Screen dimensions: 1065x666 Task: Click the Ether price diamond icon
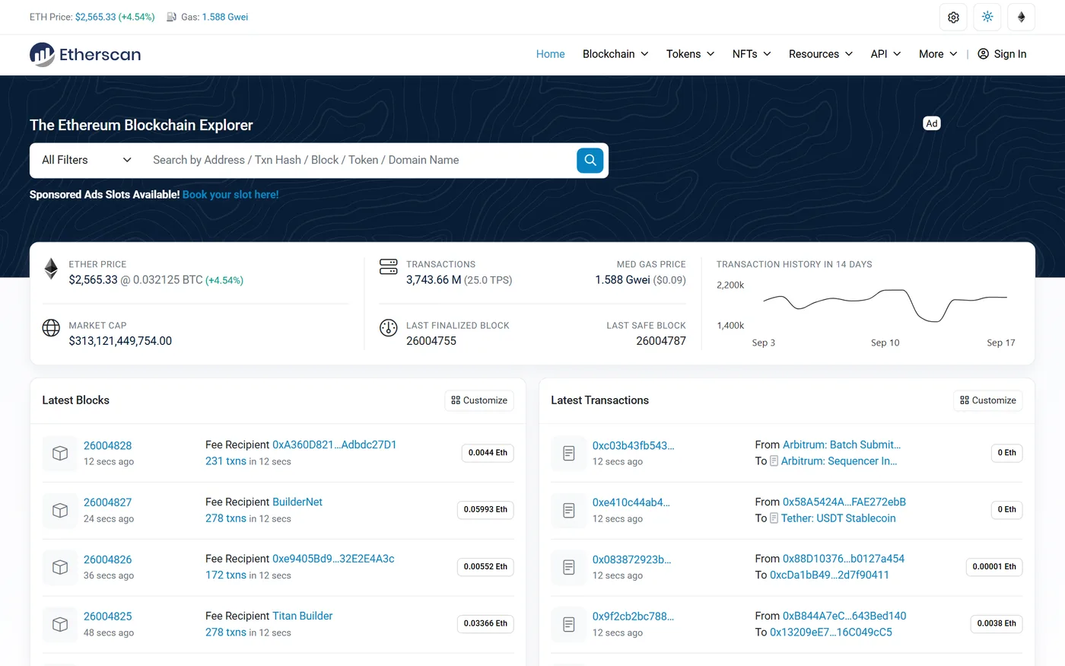click(51, 269)
